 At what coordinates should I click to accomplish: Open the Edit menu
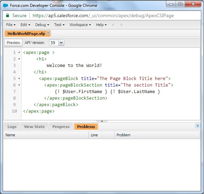[25, 25]
